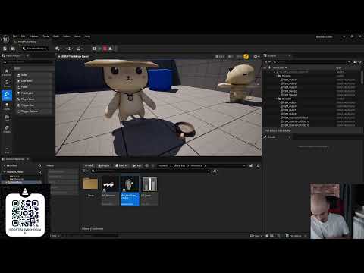Stop play mode with red button
Screen dimensions: 364x273
tap(105, 49)
